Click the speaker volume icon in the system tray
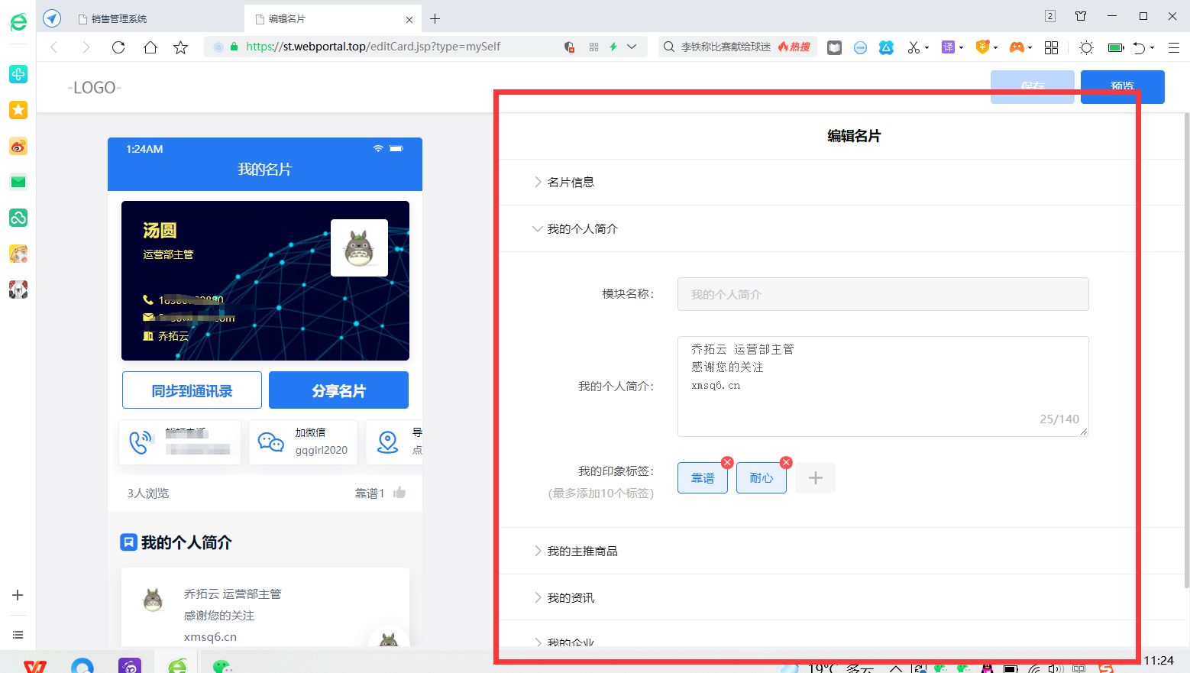This screenshot has width=1190, height=673. [x=1055, y=666]
